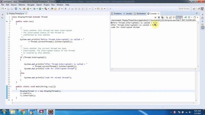
Task: Click the Open Console icon
Action: [x=195, y=17]
